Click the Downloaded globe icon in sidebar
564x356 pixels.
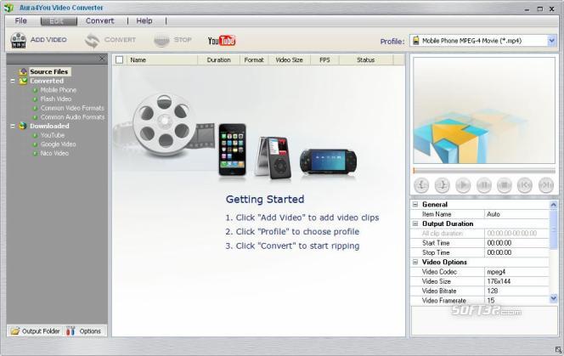click(x=23, y=126)
